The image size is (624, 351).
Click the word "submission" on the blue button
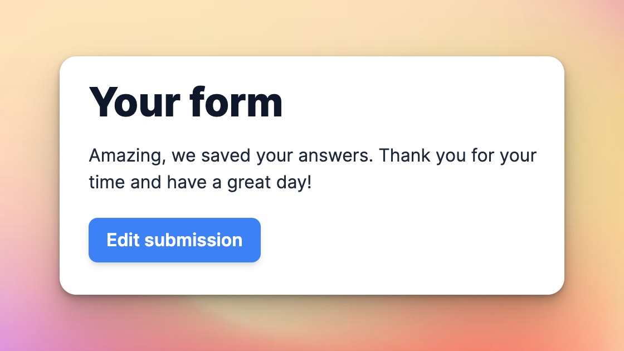pos(193,240)
